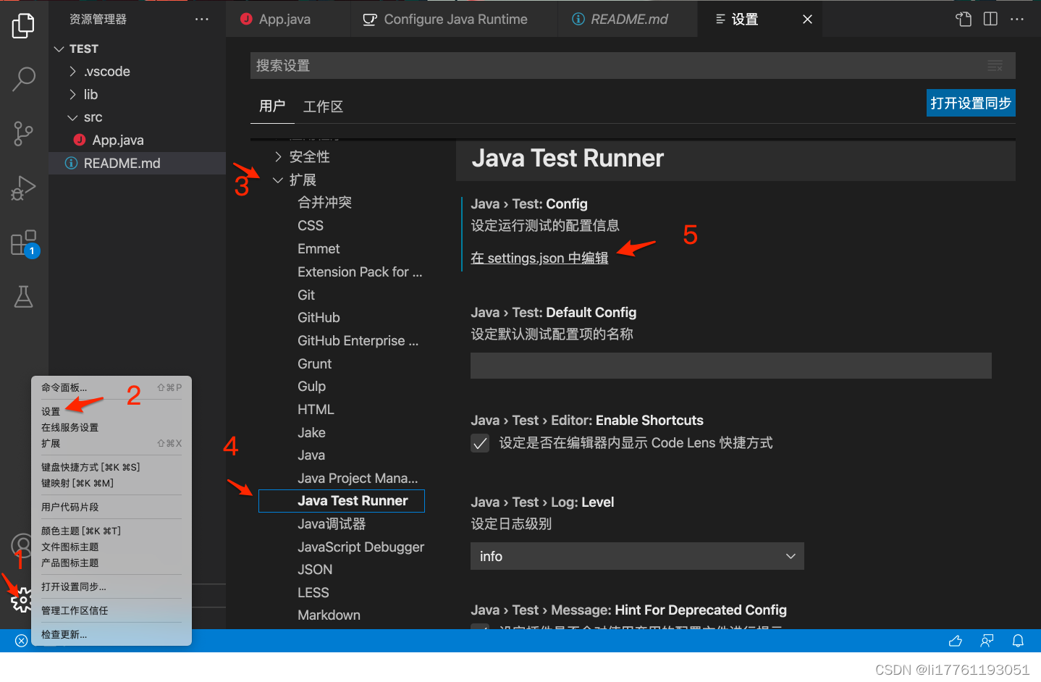
Task: Click the Accounts icon in activity bar
Action: (21, 544)
